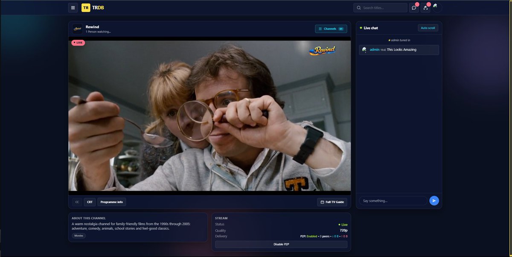Toggle the CRT effect button
512x257 pixels.
[x=90, y=202]
